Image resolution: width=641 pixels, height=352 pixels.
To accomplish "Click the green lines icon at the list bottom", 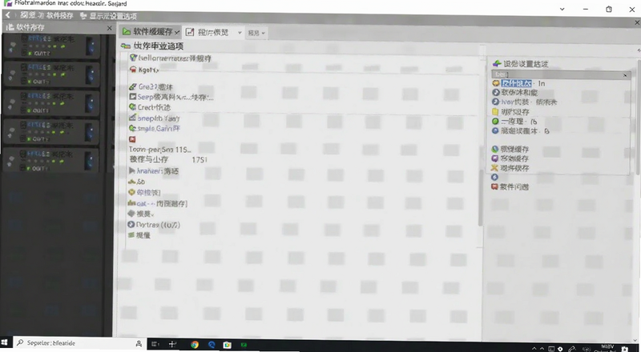I will click(131, 235).
